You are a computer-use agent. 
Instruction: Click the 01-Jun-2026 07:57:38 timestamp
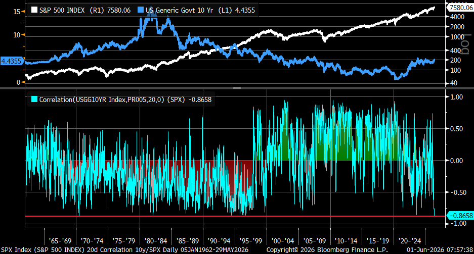point(440,250)
